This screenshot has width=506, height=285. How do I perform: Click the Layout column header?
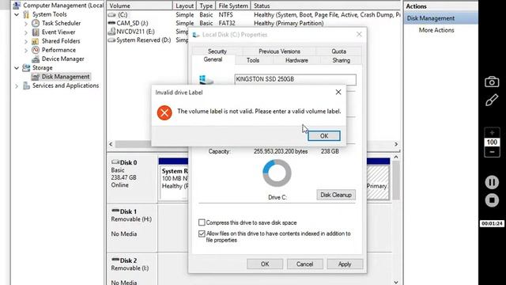pyautogui.click(x=184, y=6)
